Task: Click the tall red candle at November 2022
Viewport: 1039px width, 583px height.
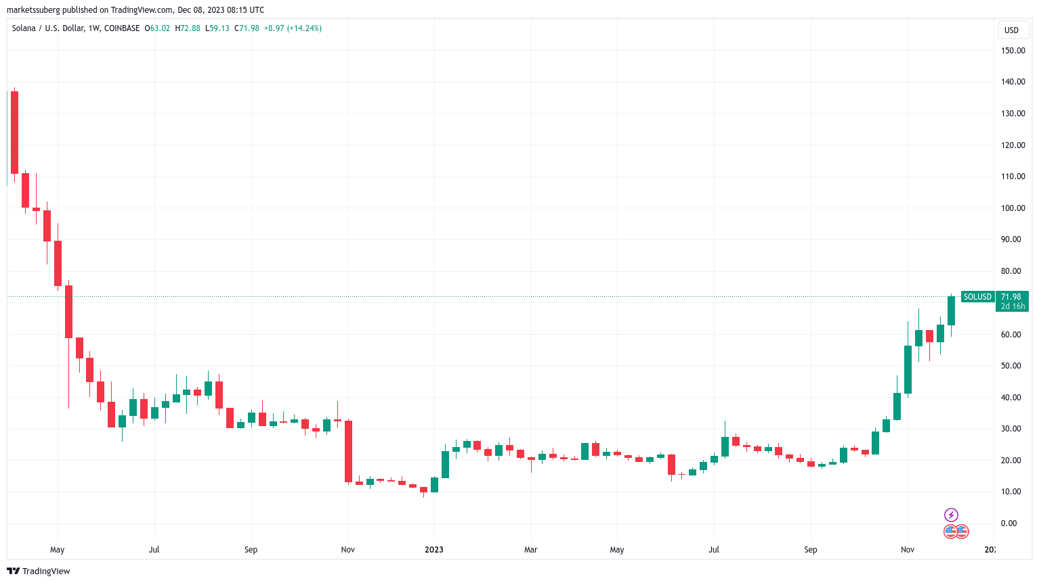Action: (348, 451)
